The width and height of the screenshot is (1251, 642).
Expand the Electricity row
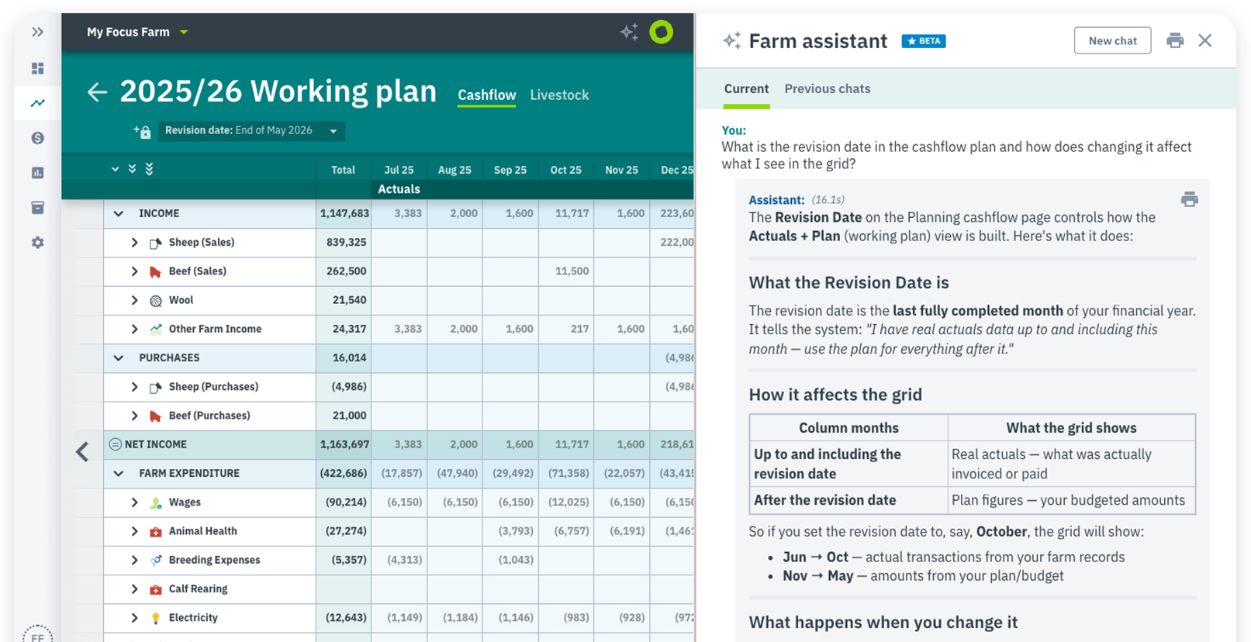pyautogui.click(x=134, y=618)
